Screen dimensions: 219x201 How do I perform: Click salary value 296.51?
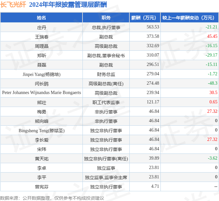[x=153, y=64]
